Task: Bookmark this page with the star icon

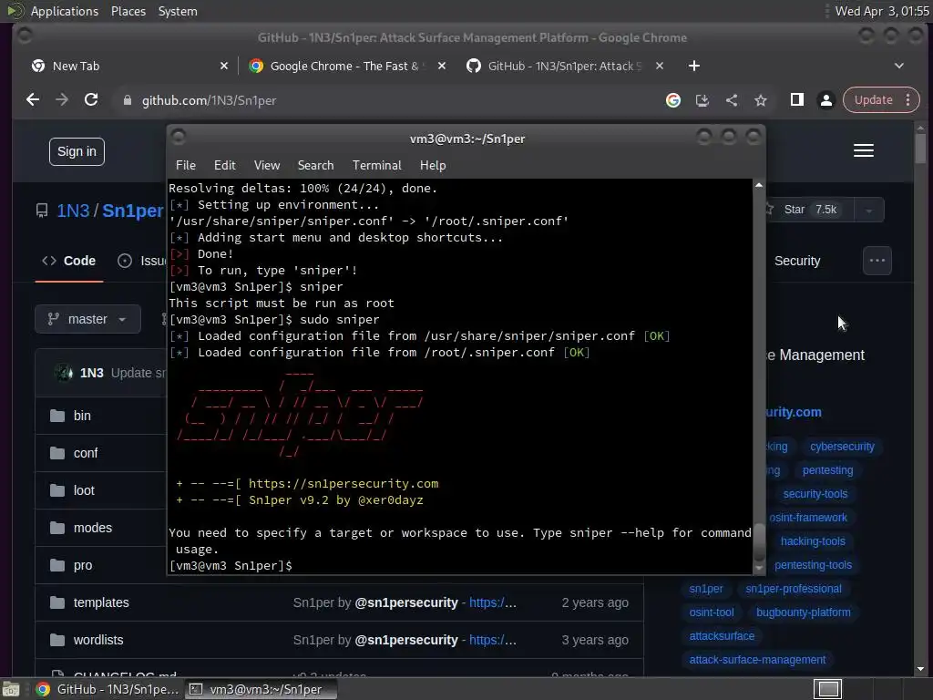Action: pyautogui.click(x=761, y=100)
